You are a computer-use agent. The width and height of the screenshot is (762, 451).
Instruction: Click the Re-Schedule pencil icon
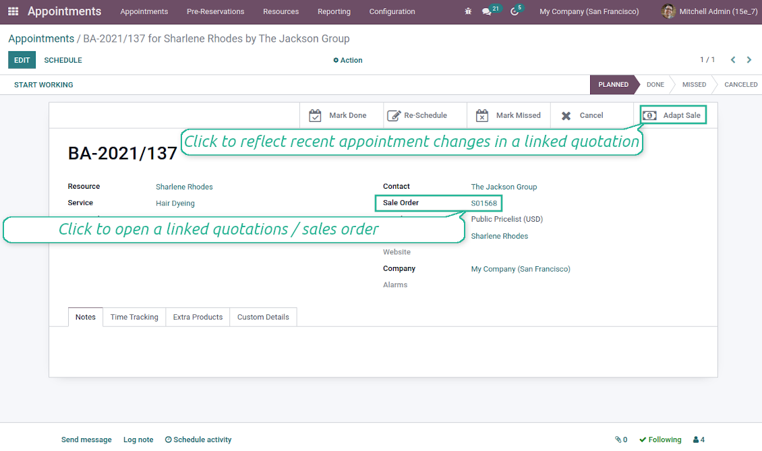tap(394, 116)
